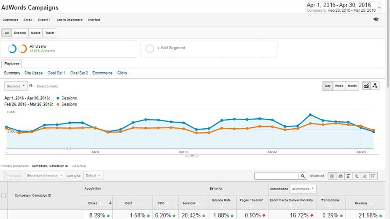This screenshot has width=390, height=219.
Task: Switch to Clicks metric group
Action: (122, 73)
